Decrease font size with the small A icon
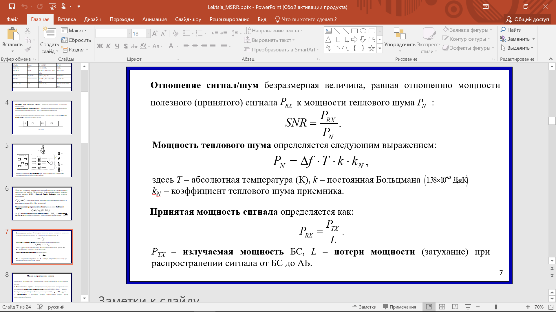 click(164, 34)
